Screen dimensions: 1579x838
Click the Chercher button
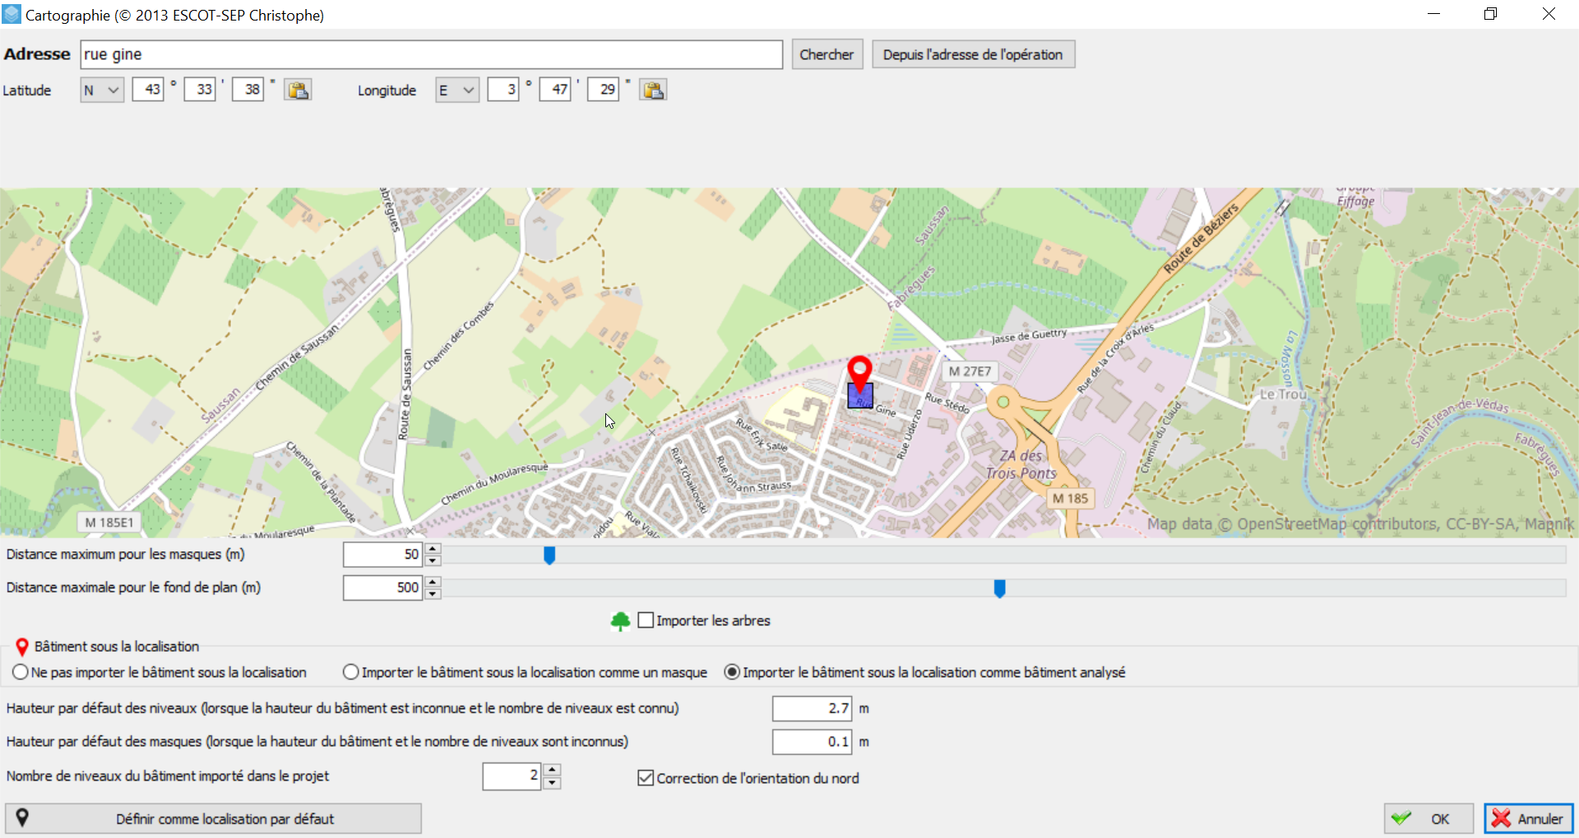coord(827,54)
